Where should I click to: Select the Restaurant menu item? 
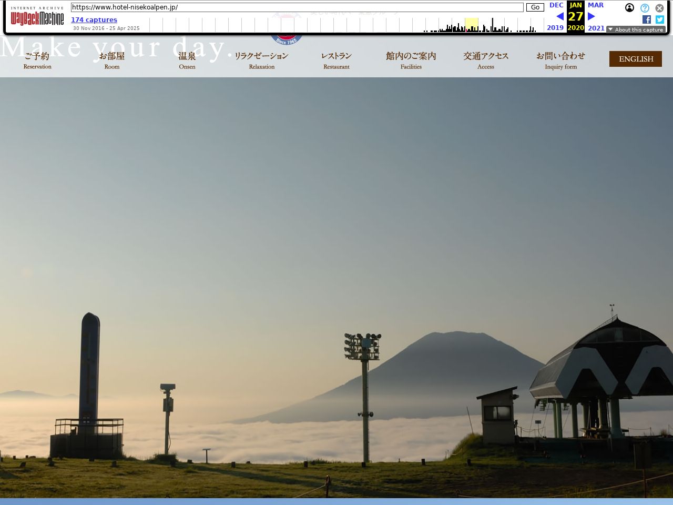[336, 60]
